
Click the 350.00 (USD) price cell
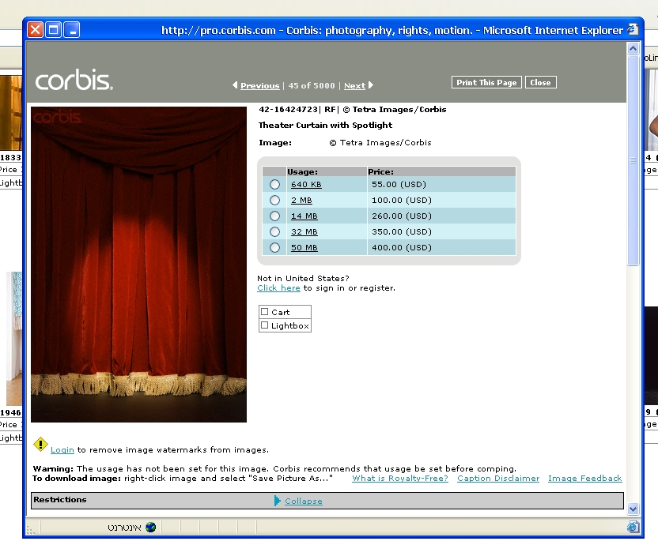tap(441, 231)
